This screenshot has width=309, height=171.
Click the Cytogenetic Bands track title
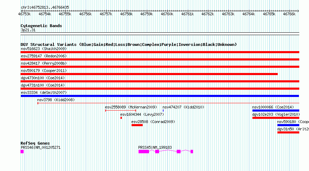(41, 26)
